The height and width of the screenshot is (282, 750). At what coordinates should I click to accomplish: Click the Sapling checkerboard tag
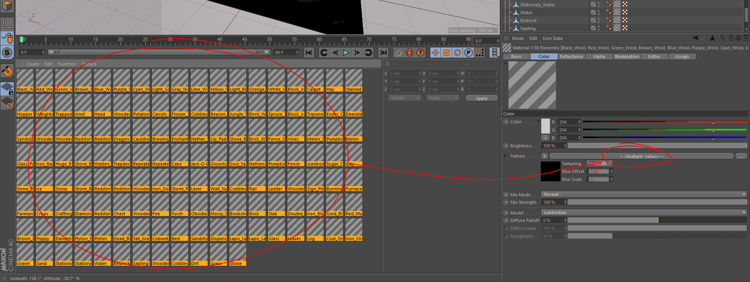tap(625, 28)
